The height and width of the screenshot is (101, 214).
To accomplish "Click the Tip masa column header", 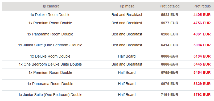I will coord(127,6).
